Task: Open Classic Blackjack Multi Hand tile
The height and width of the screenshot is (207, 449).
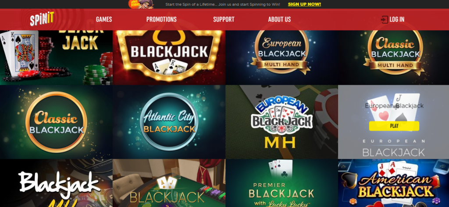Action: [393, 57]
